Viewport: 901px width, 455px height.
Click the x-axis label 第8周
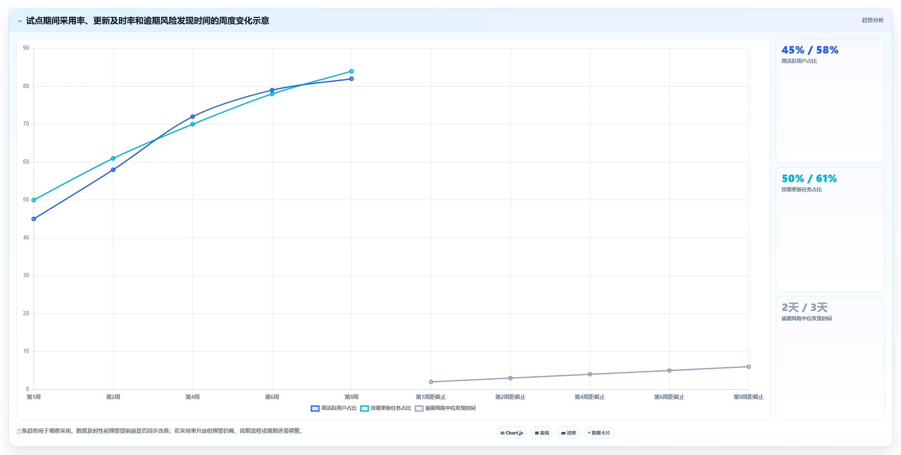[x=352, y=397]
